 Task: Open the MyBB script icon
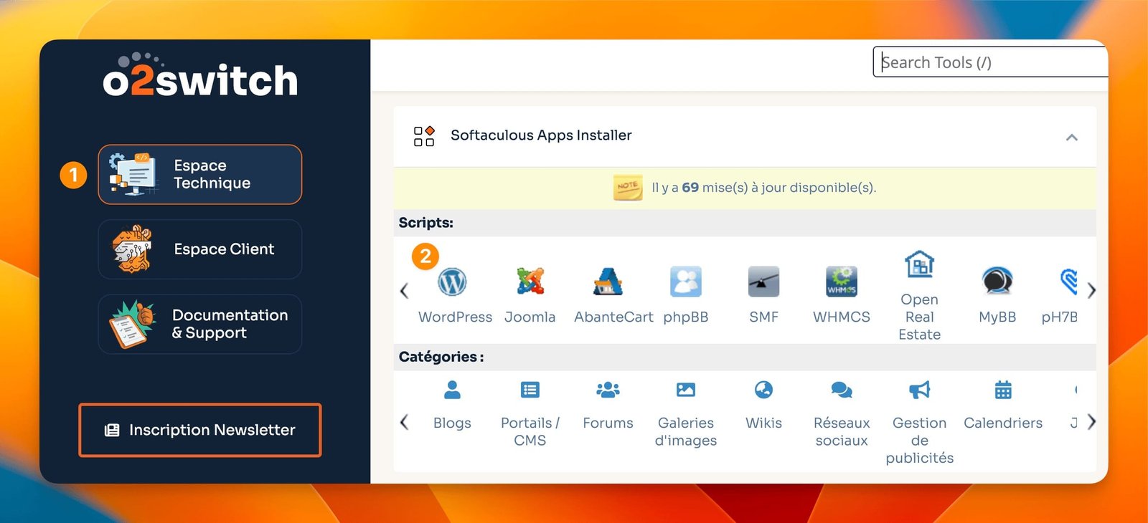(997, 282)
